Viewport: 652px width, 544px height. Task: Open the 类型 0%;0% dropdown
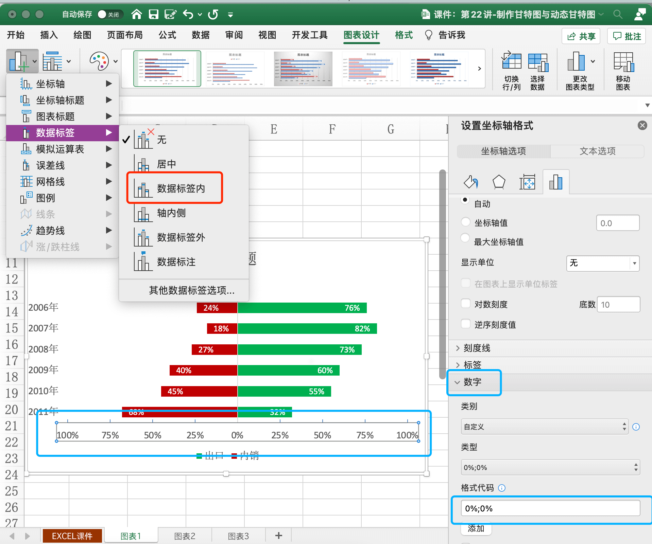pos(550,468)
